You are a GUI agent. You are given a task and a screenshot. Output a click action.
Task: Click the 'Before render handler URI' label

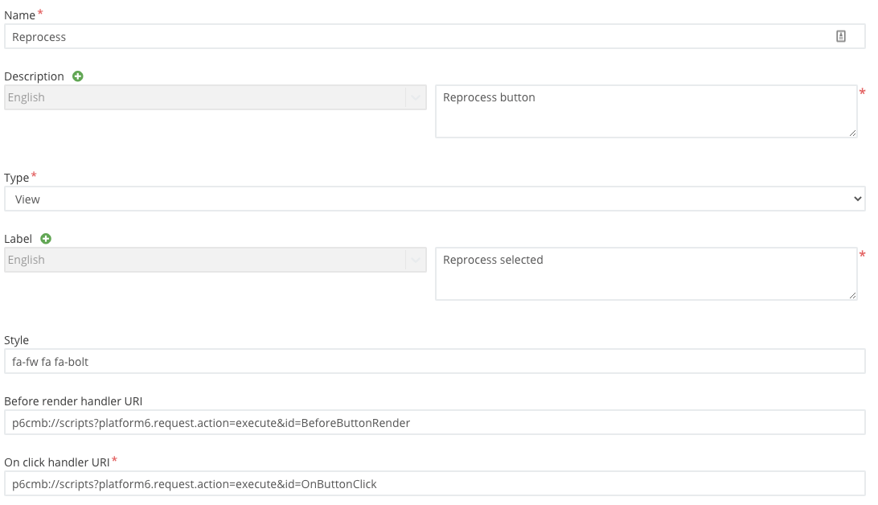[73, 401]
